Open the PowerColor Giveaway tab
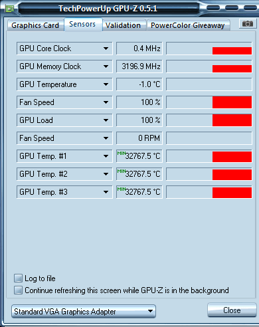Viewport: 259px width, 327px height. coord(188,25)
